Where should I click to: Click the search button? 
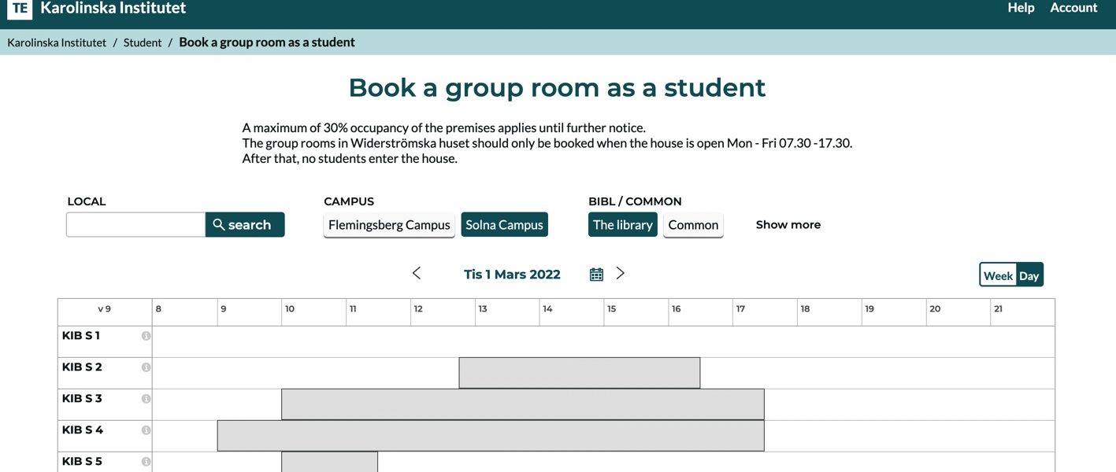(x=245, y=225)
